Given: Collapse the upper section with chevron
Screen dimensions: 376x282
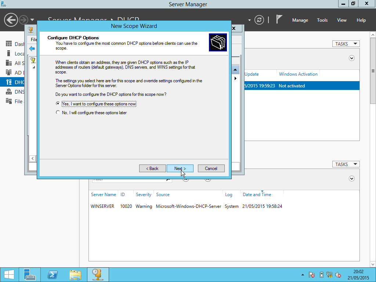Looking at the screenshot, I should coord(351,58).
